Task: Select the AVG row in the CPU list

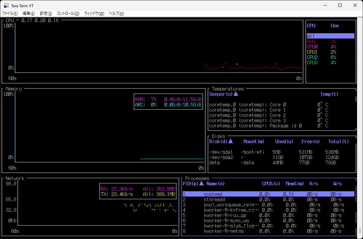Action: tap(330, 41)
